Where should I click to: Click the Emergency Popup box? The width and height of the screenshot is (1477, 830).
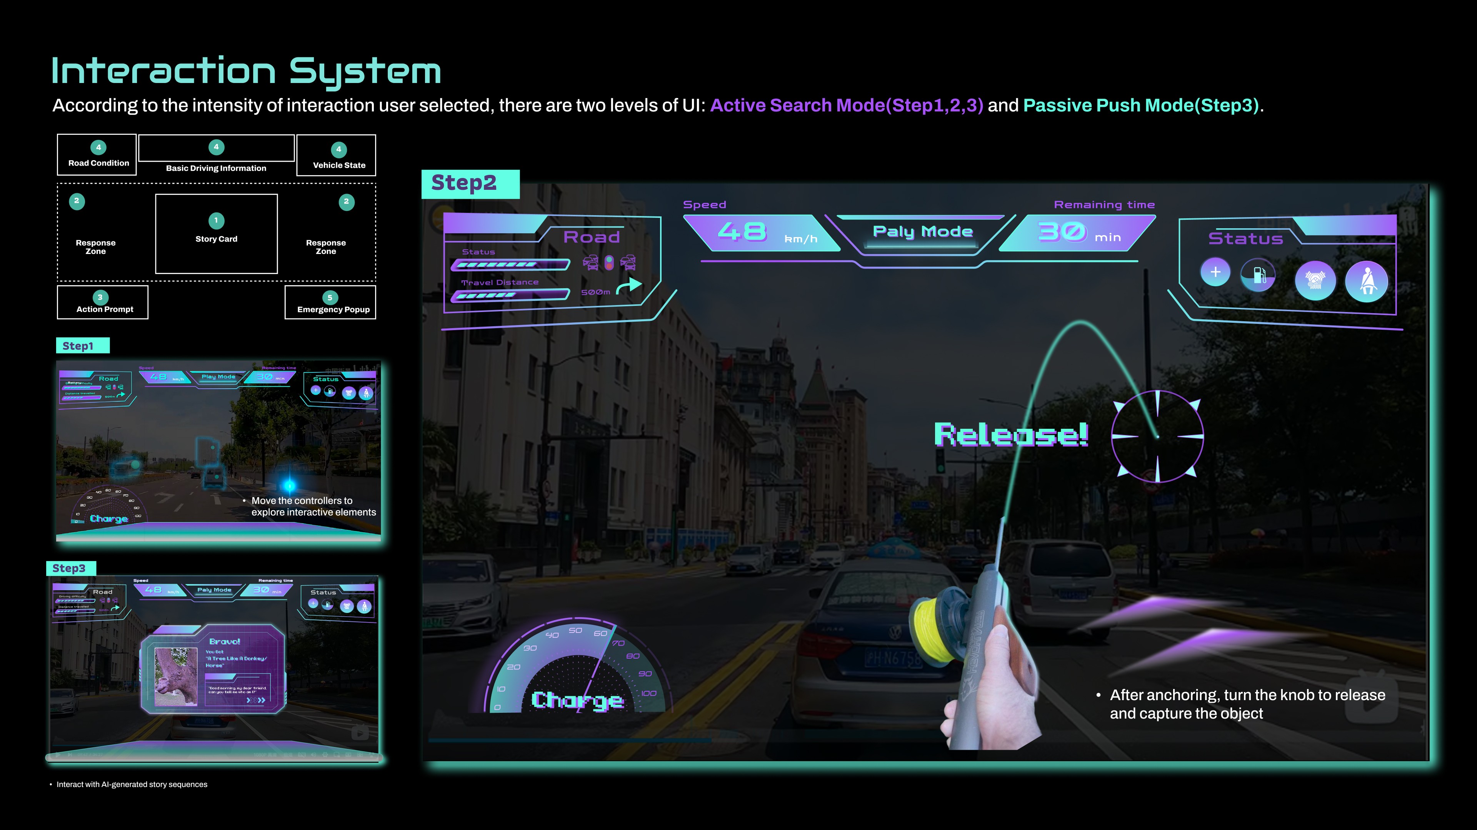click(330, 302)
